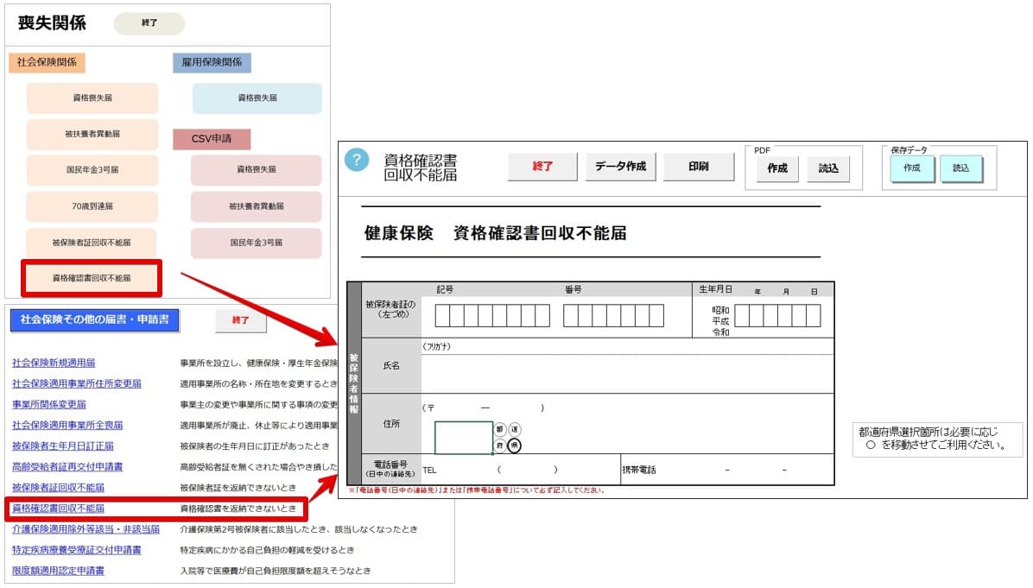The image size is (1033, 588).
Task: Open 被保険者証回収不能届 button in 喪失関係
Action: (x=92, y=243)
